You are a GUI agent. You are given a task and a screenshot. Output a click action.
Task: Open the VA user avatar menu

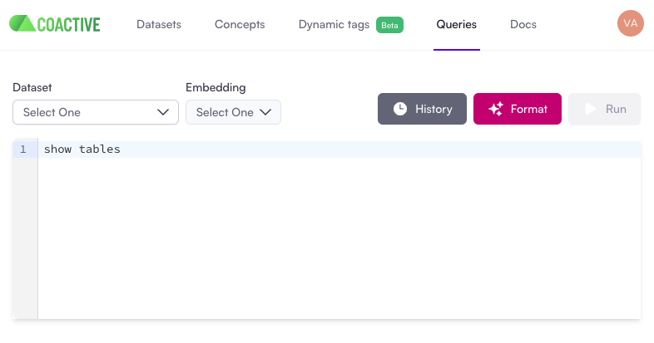[630, 24]
